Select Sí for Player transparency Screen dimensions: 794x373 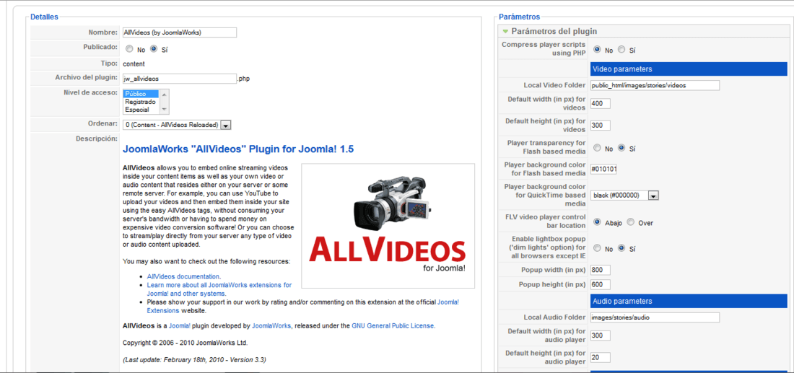(621, 149)
